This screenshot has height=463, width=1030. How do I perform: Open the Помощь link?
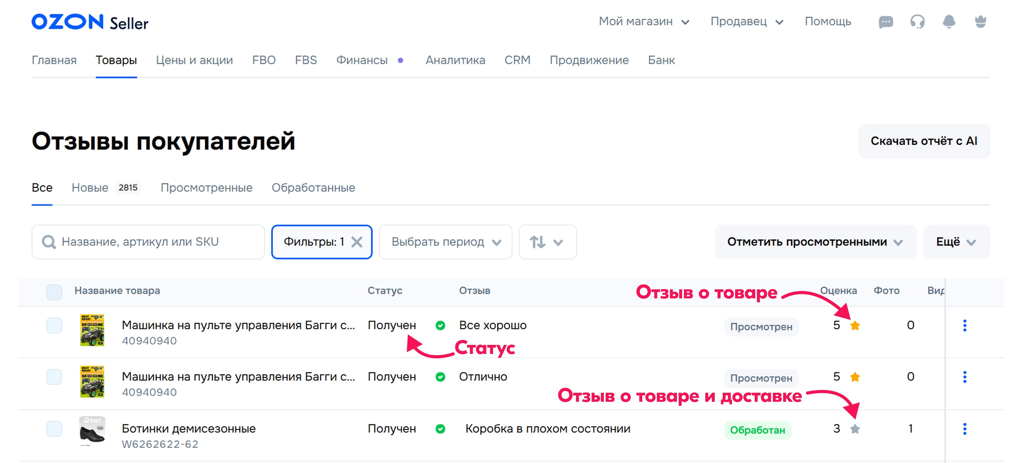pos(828,22)
